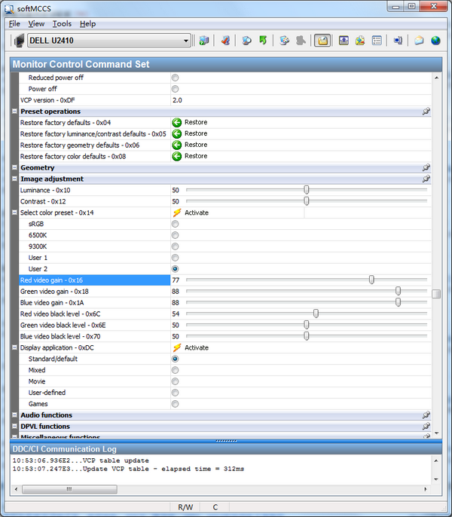Viewport: 452px width, 517px height.
Task: Open the DELL U2410 monitor dropdown
Action: [x=186, y=41]
